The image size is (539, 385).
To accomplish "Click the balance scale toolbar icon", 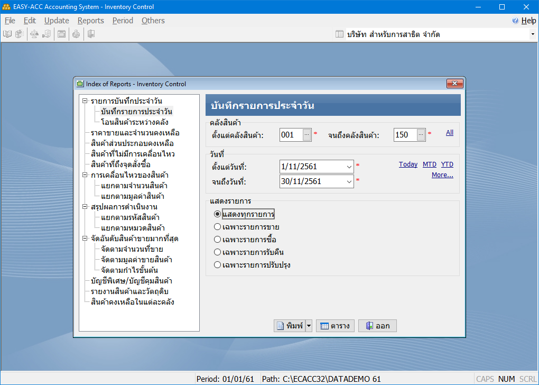I will point(34,34).
